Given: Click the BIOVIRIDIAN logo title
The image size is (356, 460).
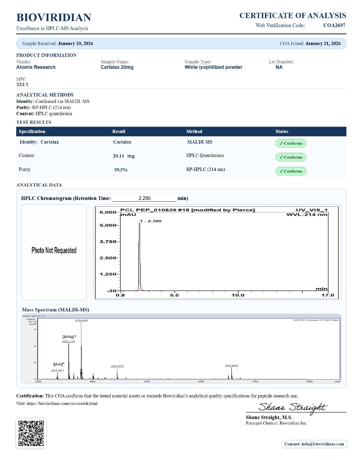Looking at the screenshot, I should click(x=54, y=17).
